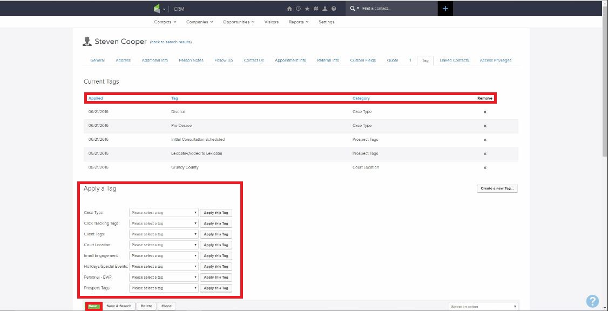Remove the Divorce tag
608x311 pixels.
(x=485, y=112)
